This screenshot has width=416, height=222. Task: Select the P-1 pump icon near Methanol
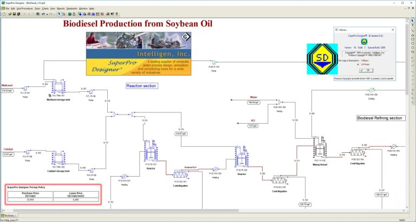25,89
